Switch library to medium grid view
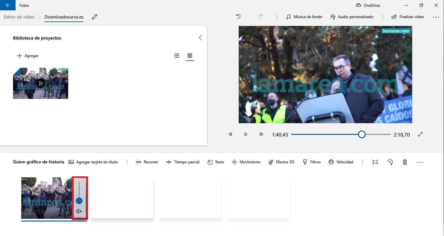444x236 pixels. pyautogui.click(x=177, y=55)
